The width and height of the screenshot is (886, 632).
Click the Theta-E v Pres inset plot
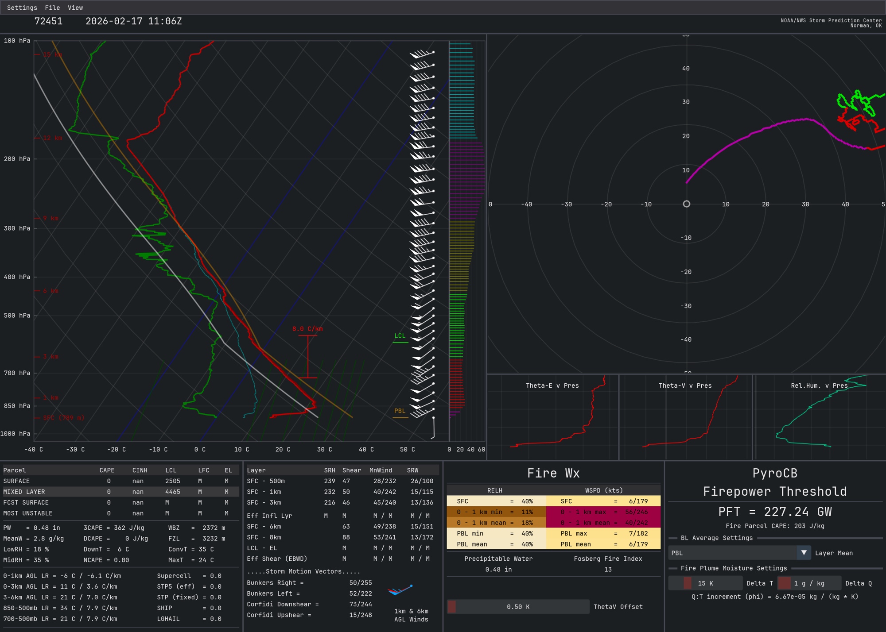click(552, 416)
